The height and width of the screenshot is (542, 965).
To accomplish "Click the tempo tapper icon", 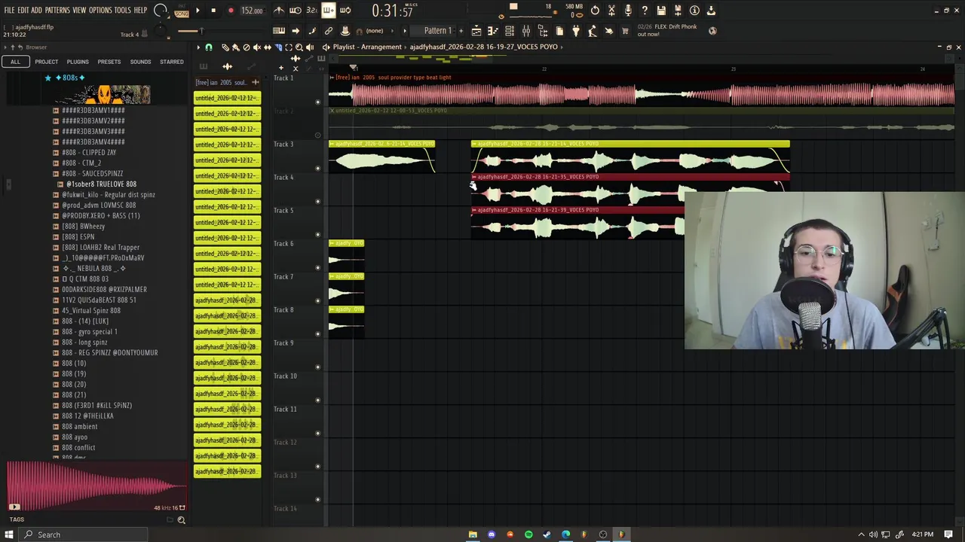I will click(x=593, y=31).
